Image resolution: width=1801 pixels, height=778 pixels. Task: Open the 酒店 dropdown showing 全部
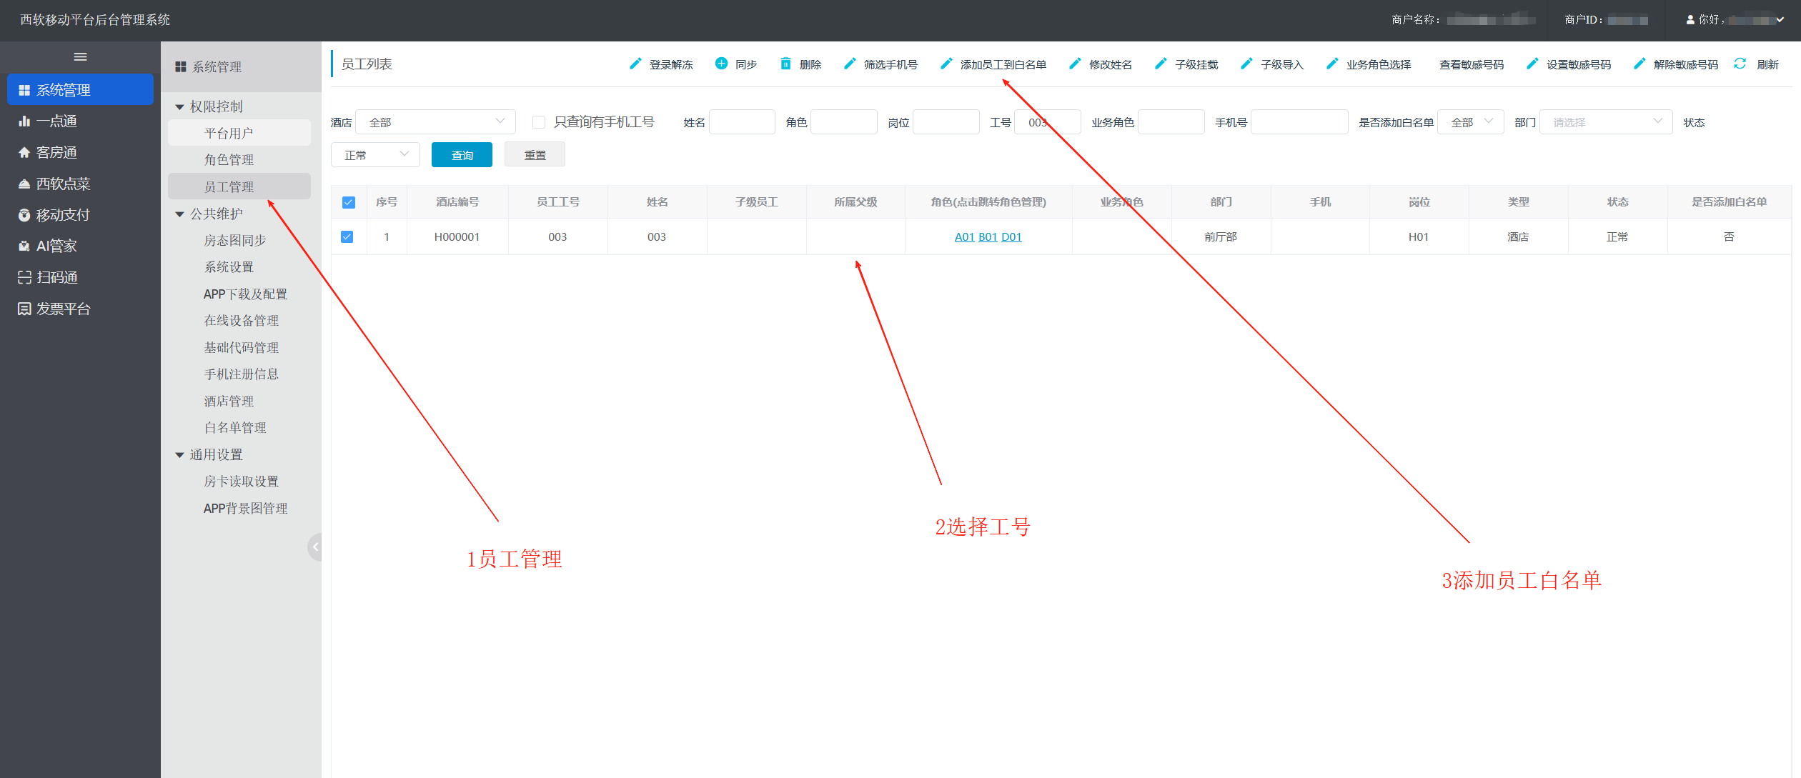tap(435, 122)
